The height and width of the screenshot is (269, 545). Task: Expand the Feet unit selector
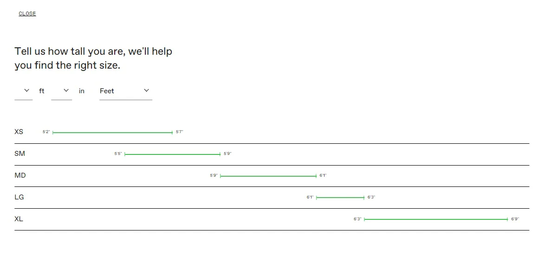click(x=125, y=91)
